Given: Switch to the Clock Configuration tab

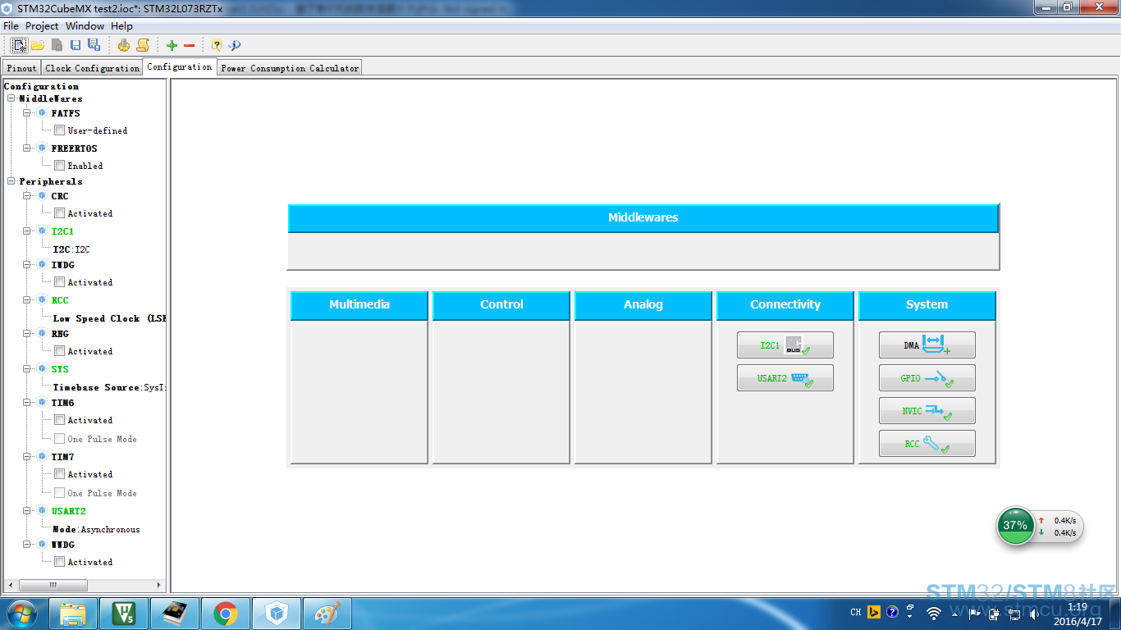Looking at the screenshot, I should 92,68.
